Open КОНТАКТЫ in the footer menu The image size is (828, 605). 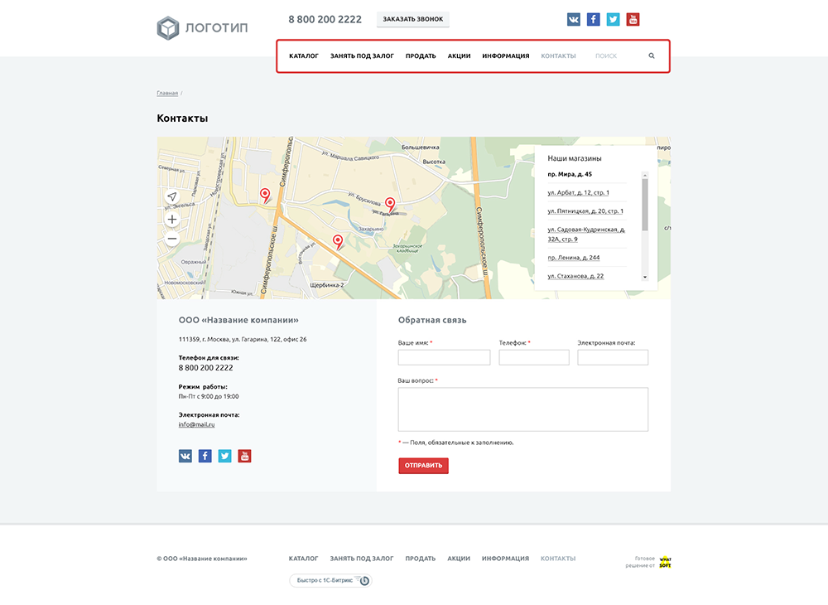[558, 559]
